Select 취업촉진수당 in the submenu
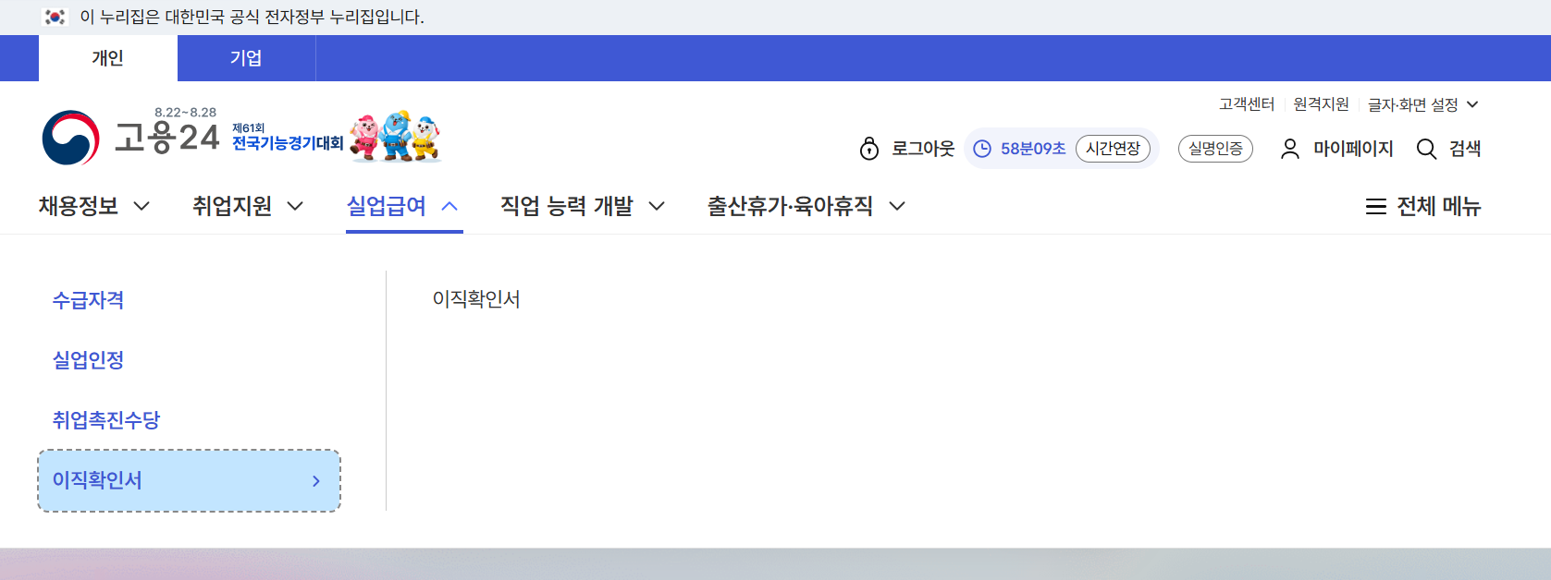The height and width of the screenshot is (580, 1551). point(106,420)
